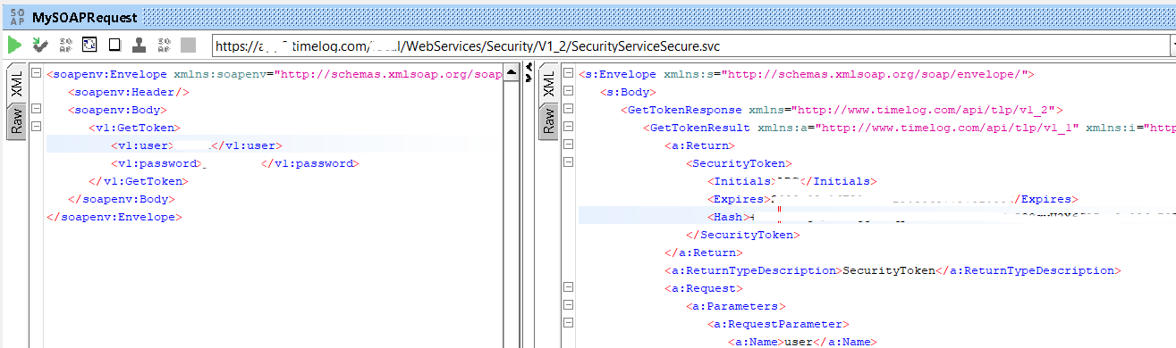Open the endpoint URL dropdown arrow
The width and height of the screenshot is (1176, 348).
(1172, 45)
